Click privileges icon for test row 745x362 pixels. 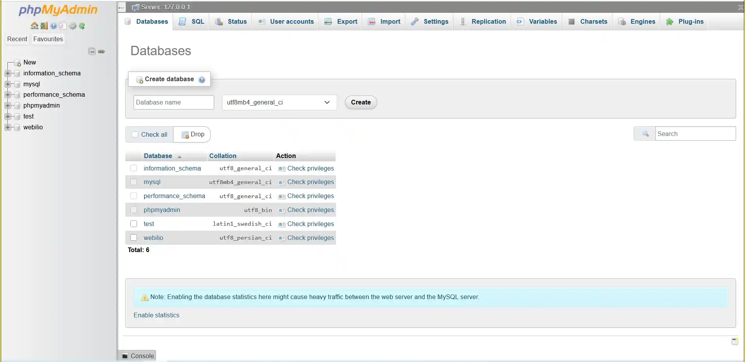point(282,224)
